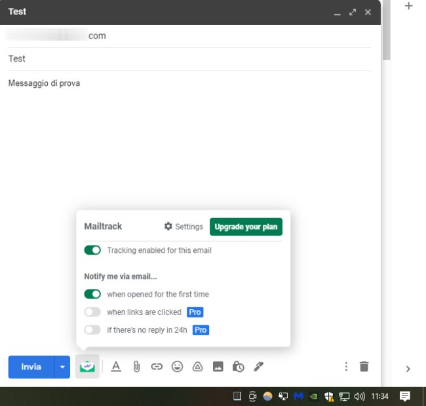Click the Upgrade your plan button
The width and height of the screenshot is (426, 406).
[x=246, y=227]
